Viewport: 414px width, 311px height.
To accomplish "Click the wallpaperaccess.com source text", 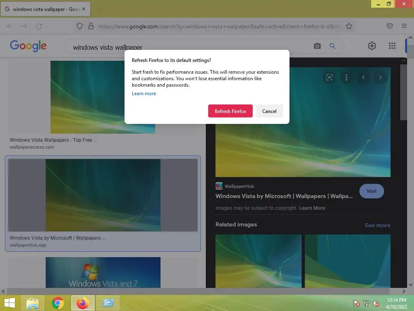I will point(32,147).
